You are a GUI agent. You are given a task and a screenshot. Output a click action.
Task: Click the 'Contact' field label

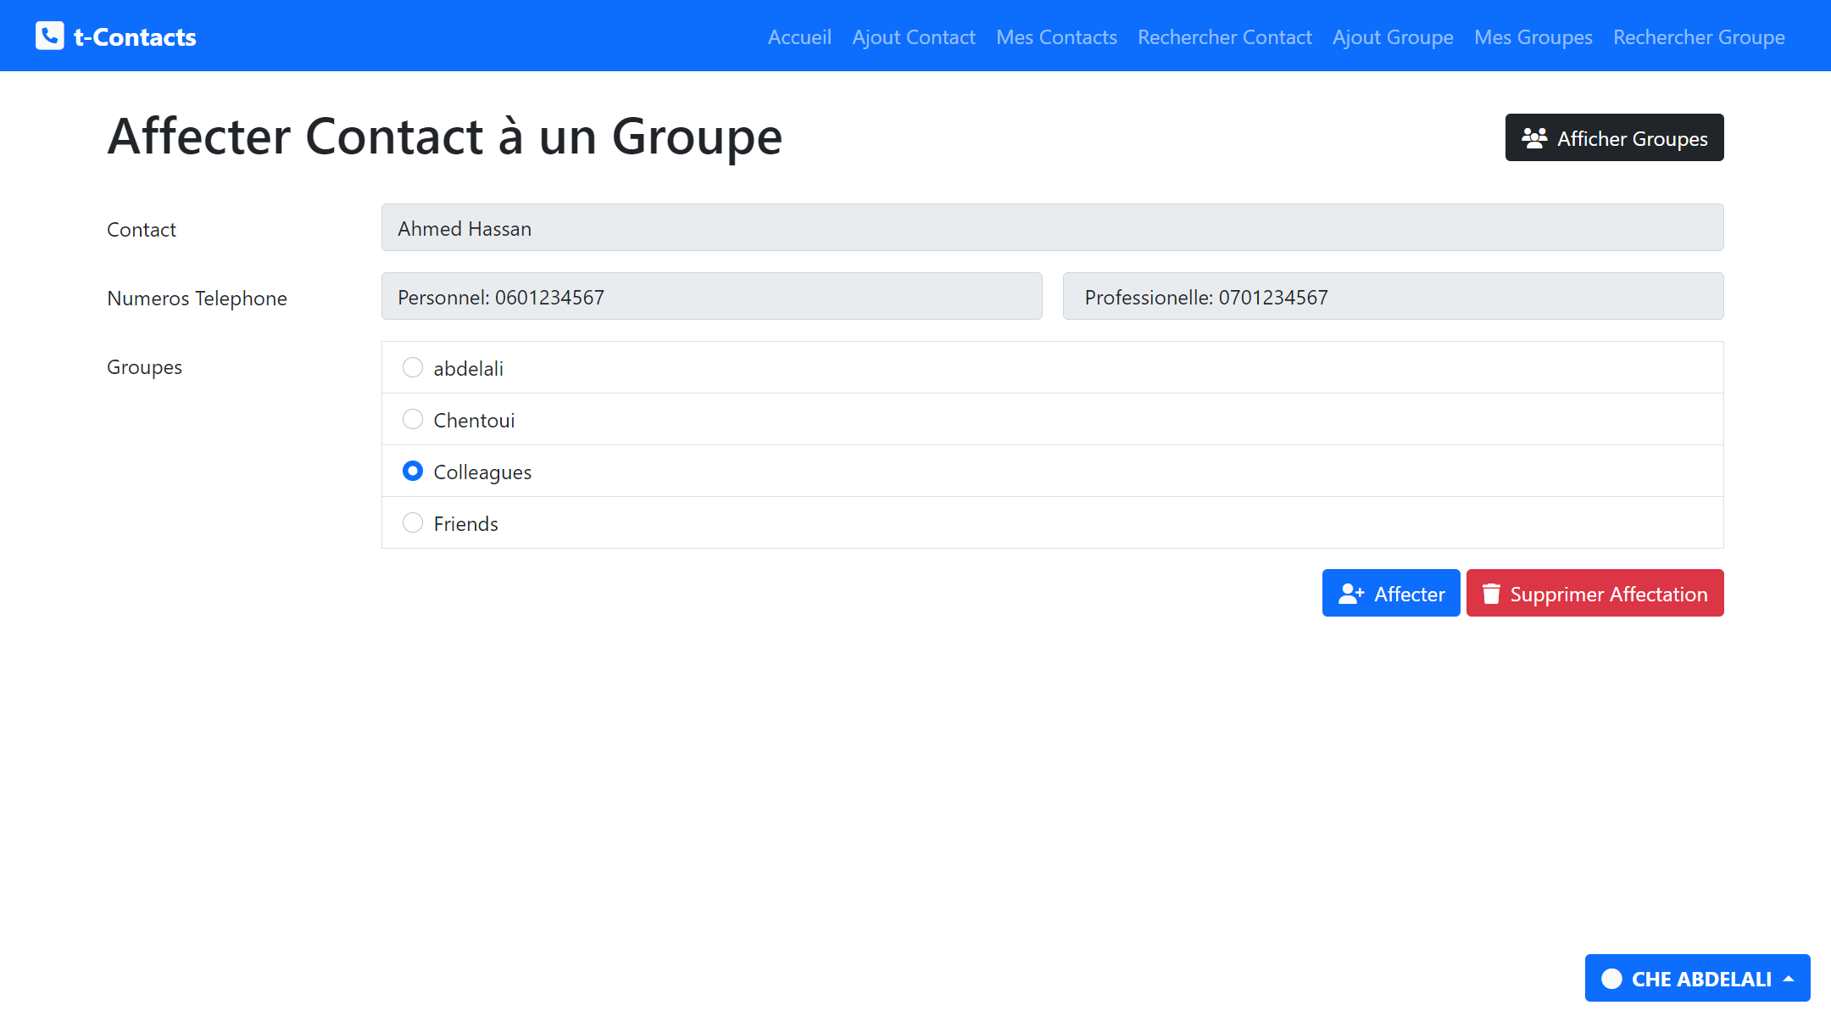click(142, 229)
